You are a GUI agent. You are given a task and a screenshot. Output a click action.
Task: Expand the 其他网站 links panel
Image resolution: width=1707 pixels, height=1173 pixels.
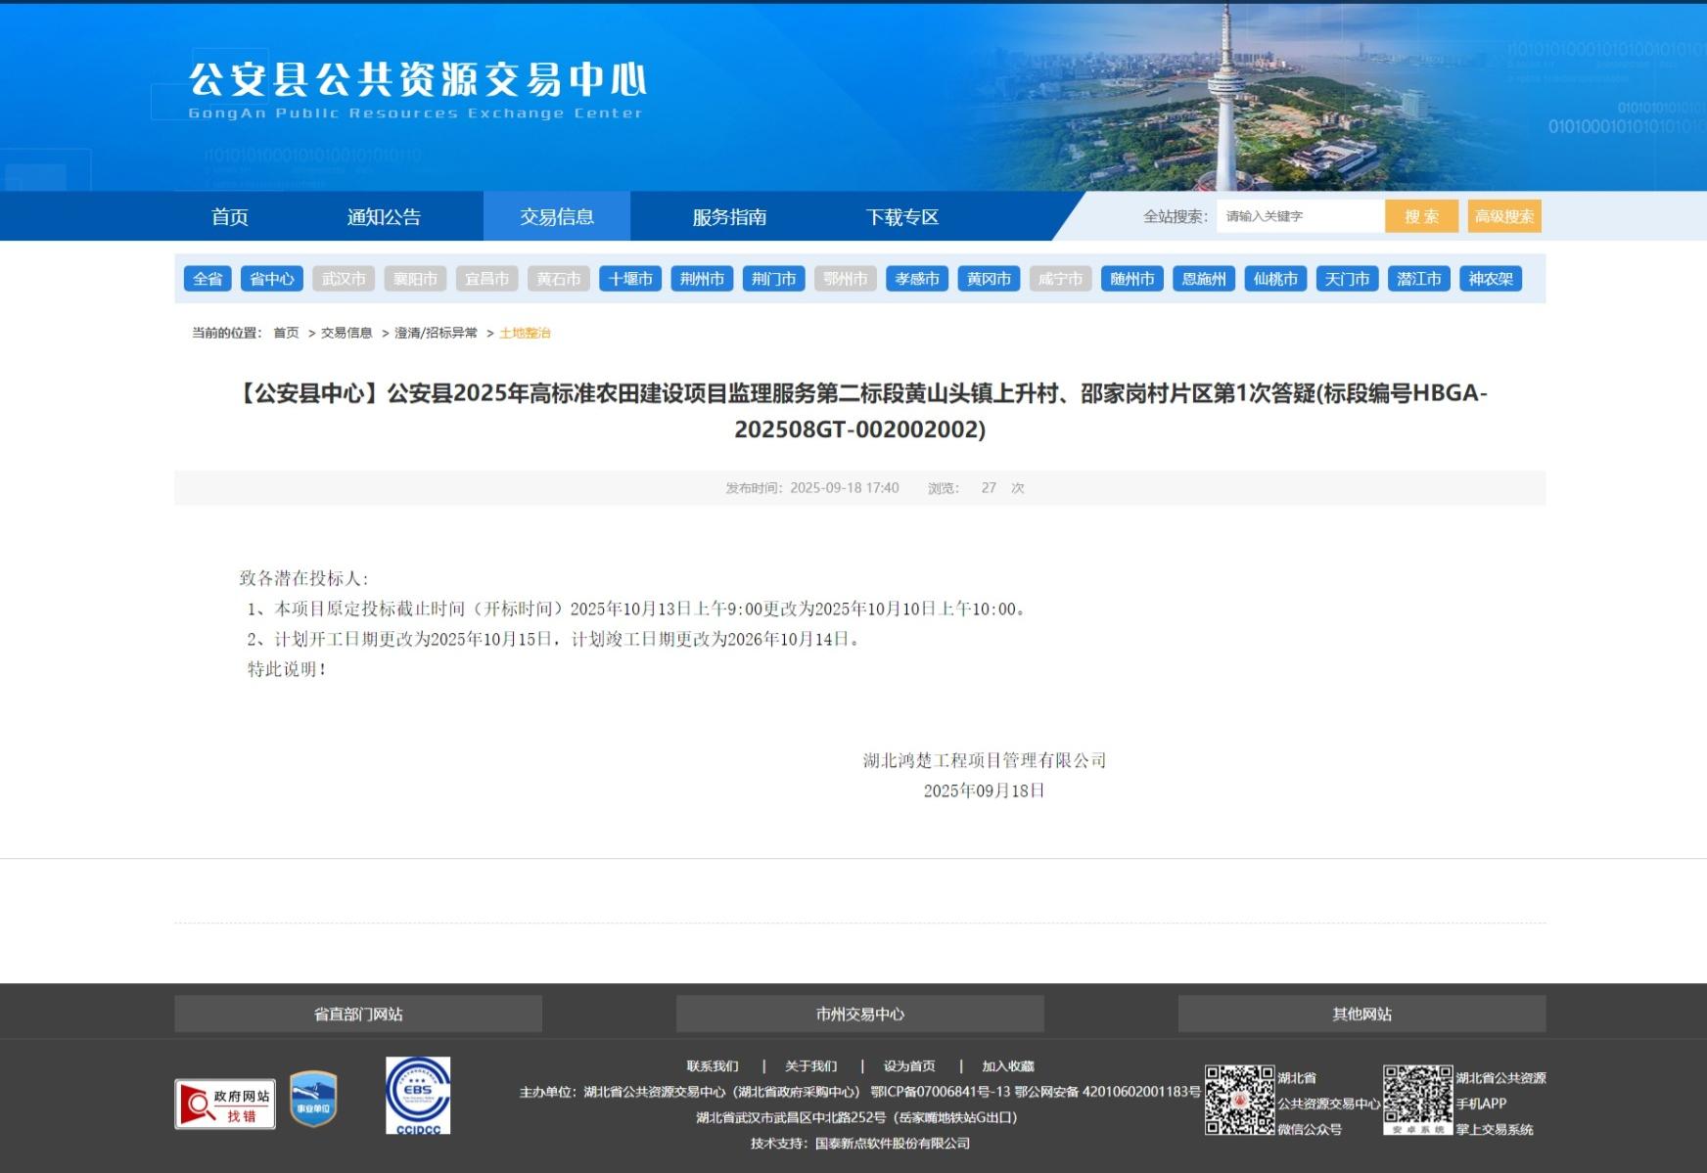[x=1361, y=1015]
